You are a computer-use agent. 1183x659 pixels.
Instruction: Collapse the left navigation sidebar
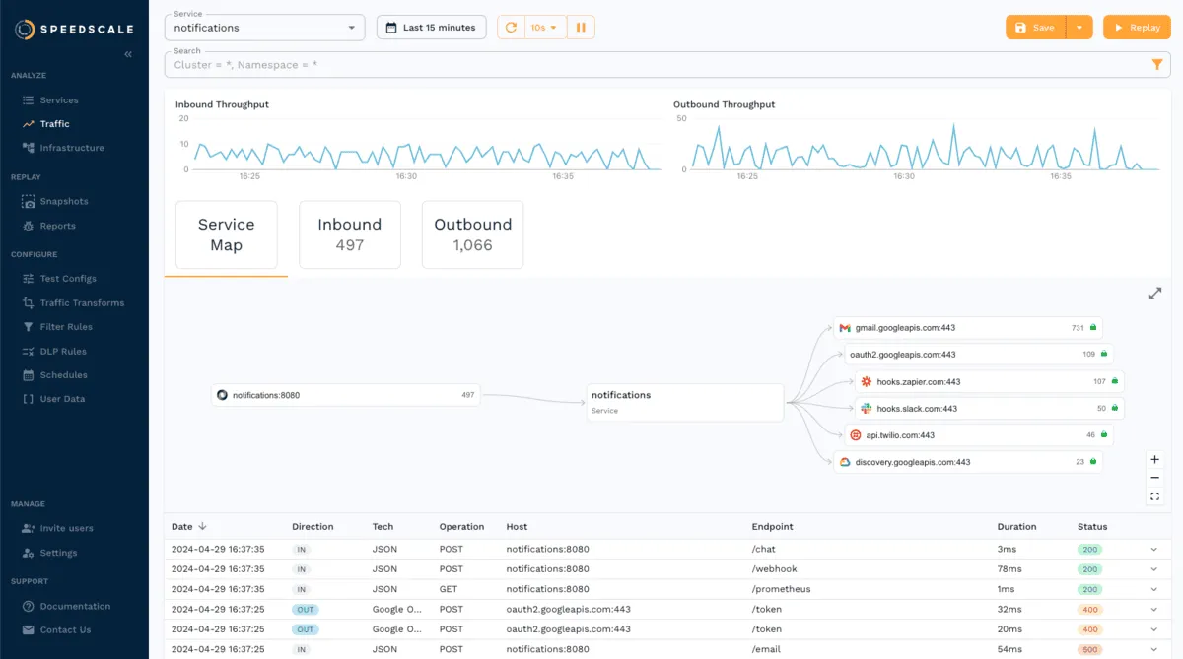(x=127, y=54)
